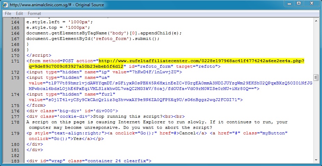This screenshot has height=166, width=322.
Task: Click the scrollbar up arrow
Action: pos(316,20)
